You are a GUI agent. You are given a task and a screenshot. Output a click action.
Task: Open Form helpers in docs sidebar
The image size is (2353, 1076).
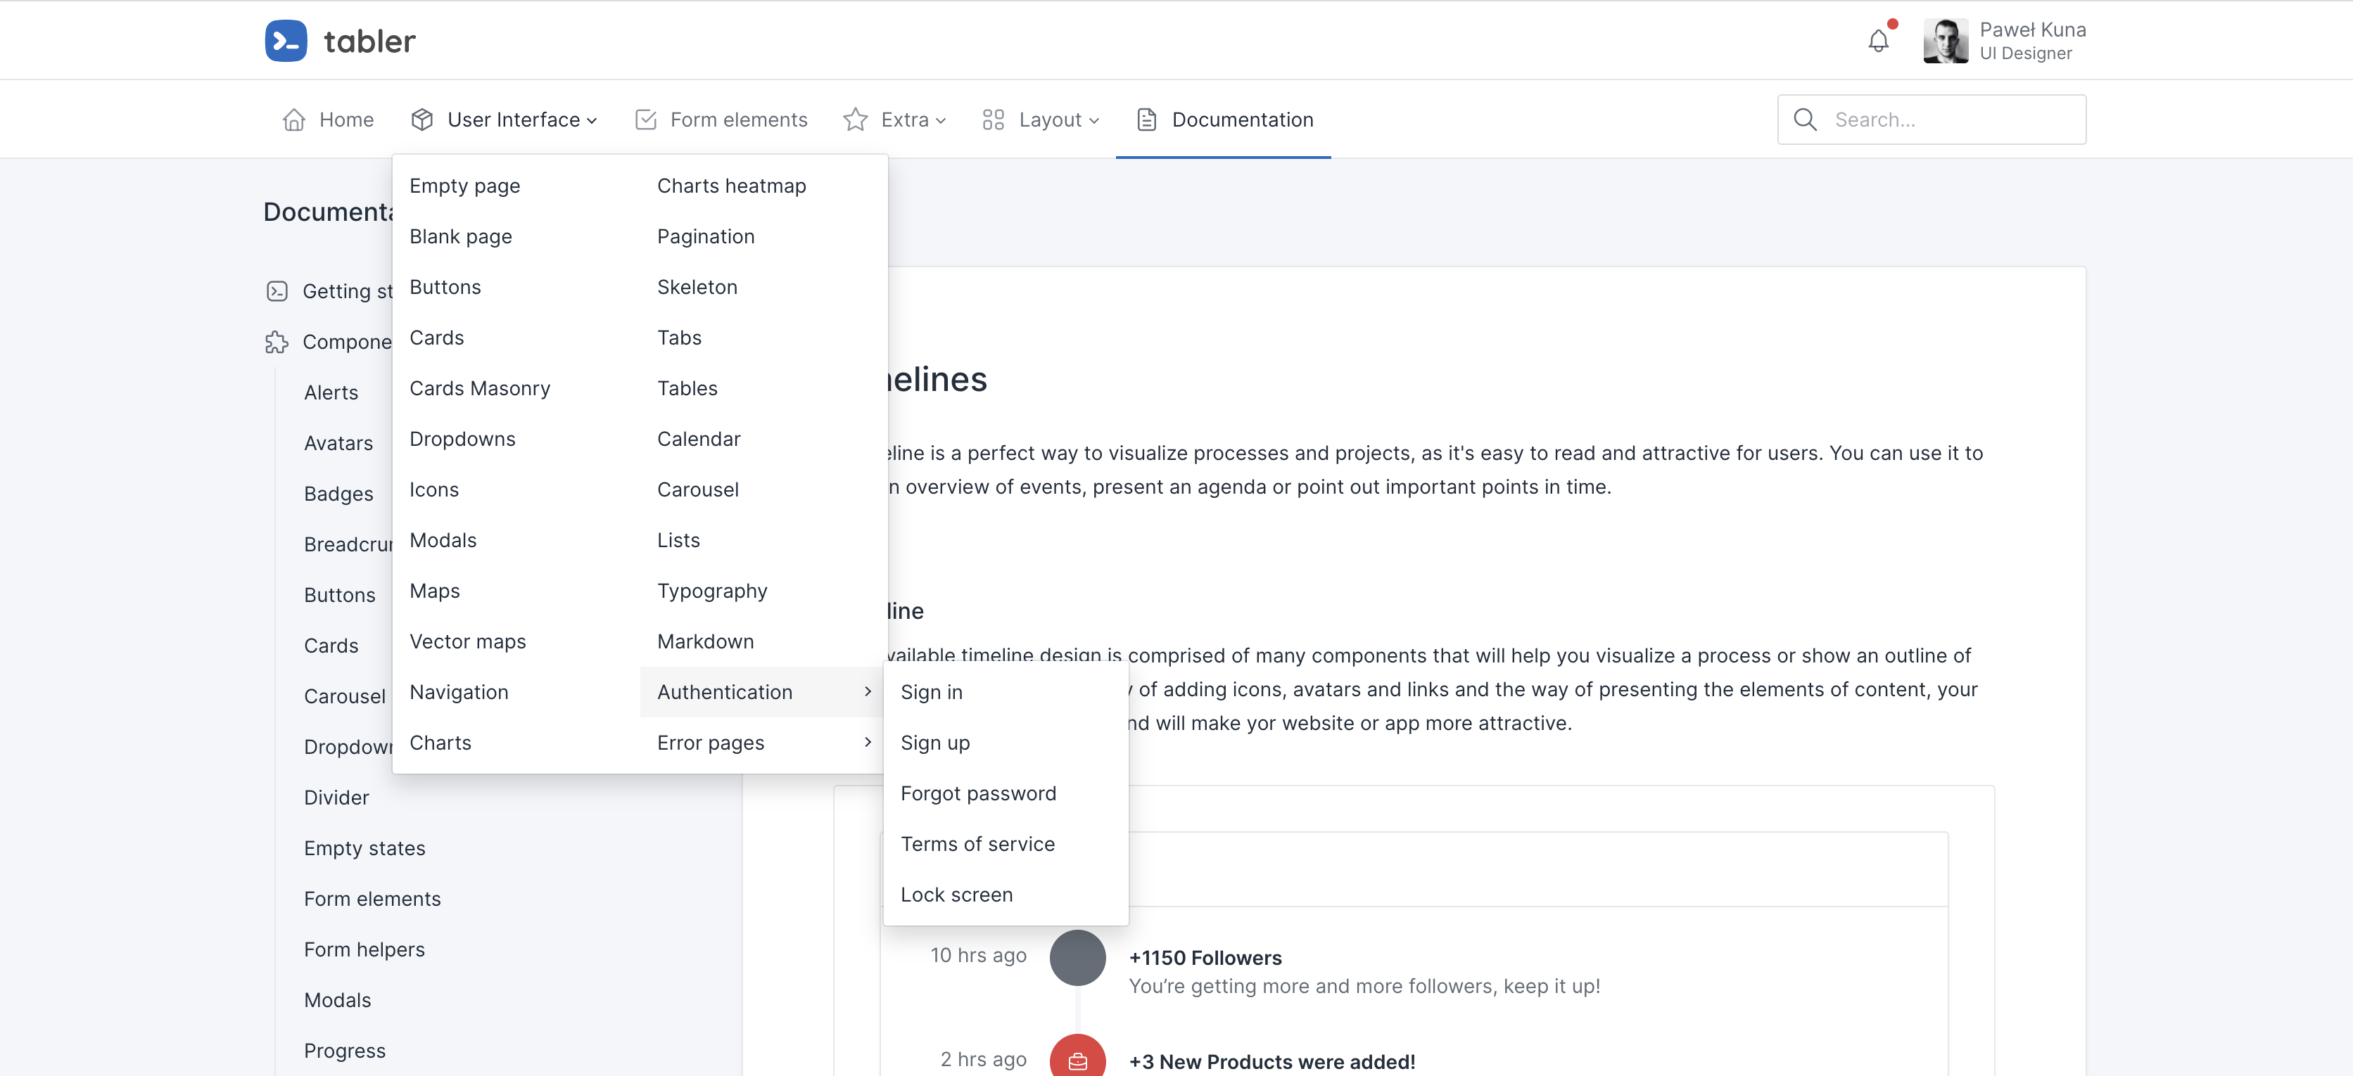[x=364, y=950]
